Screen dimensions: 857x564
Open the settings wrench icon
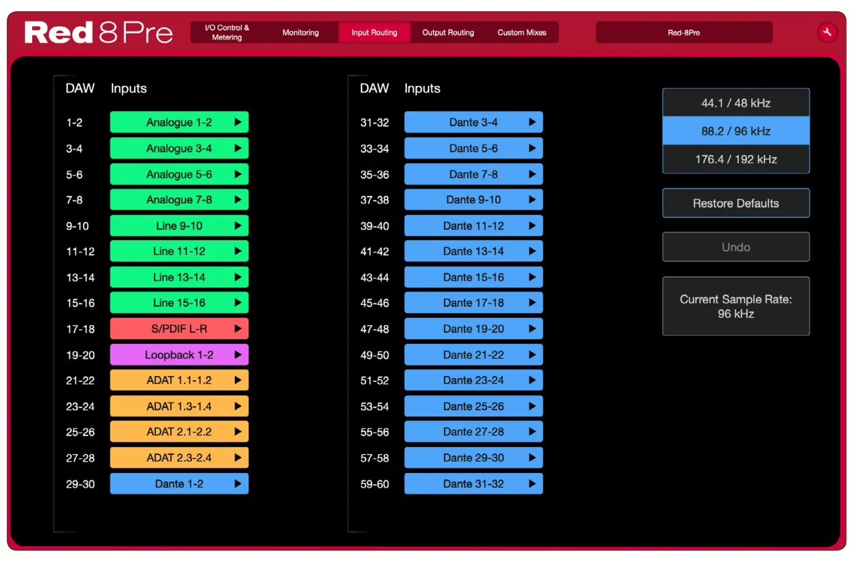coord(828,32)
